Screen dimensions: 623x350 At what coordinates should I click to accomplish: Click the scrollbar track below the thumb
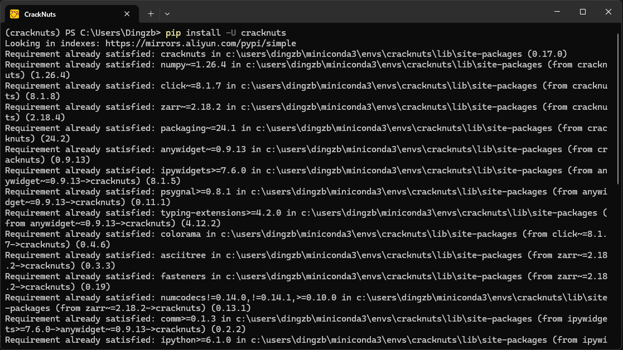tap(619, 268)
